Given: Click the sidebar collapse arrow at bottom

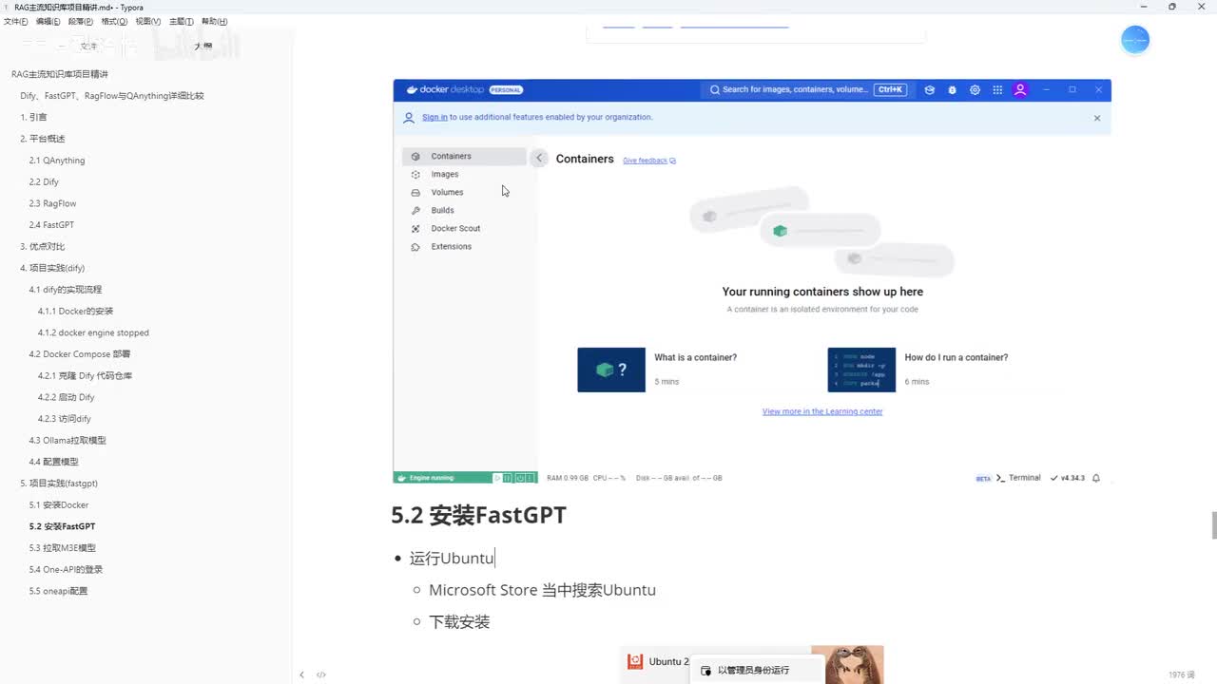Looking at the screenshot, I should coord(301,674).
